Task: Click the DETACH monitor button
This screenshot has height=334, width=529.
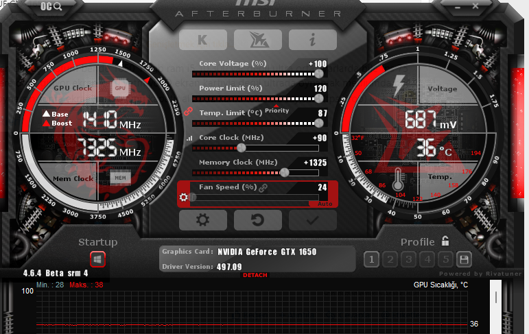Action: point(255,275)
